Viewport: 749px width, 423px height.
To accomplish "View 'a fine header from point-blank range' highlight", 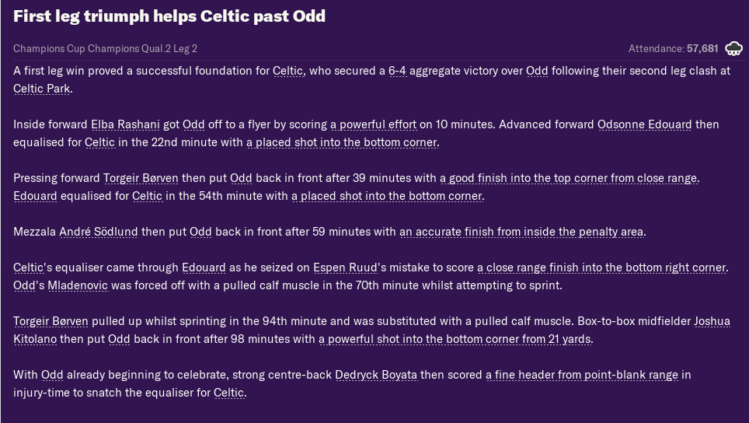I will coord(582,375).
